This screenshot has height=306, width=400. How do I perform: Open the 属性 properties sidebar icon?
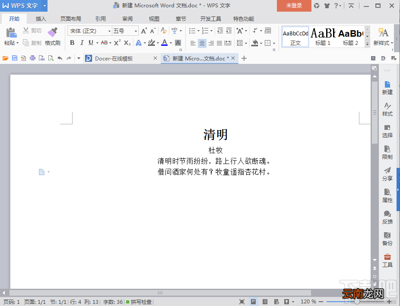387,196
